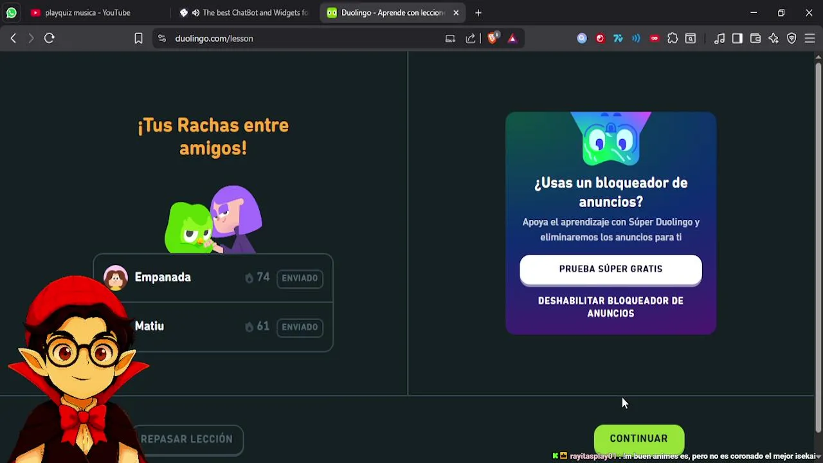This screenshot has height=463, width=823.
Task: Click DESHABILITAR BLOQUEADOR DE ANUNCIOS link
Action: tap(611, 307)
